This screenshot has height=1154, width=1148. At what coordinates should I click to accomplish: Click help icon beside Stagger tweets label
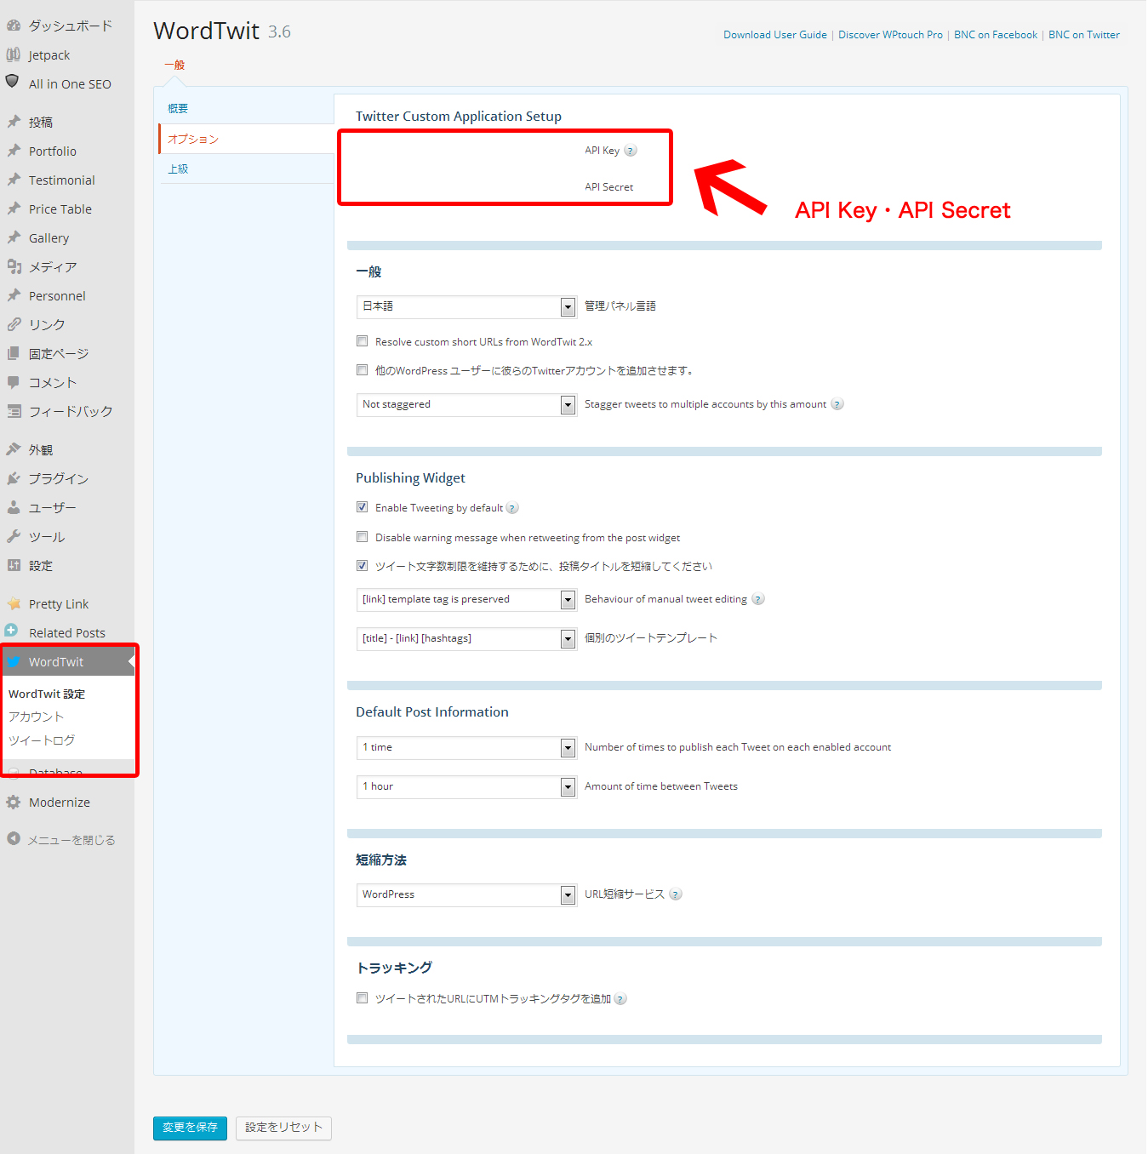[x=837, y=404]
